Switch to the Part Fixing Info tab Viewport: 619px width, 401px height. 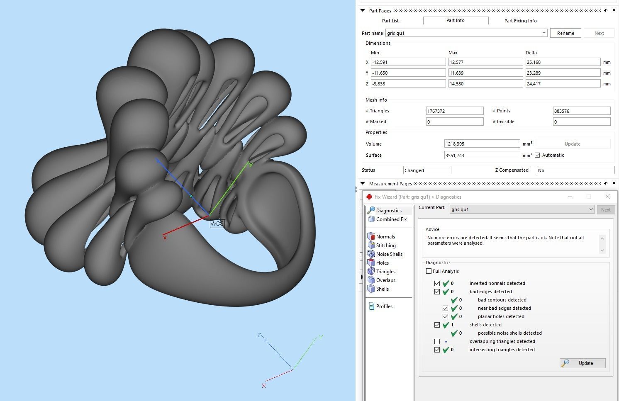[x=520, y=21]
